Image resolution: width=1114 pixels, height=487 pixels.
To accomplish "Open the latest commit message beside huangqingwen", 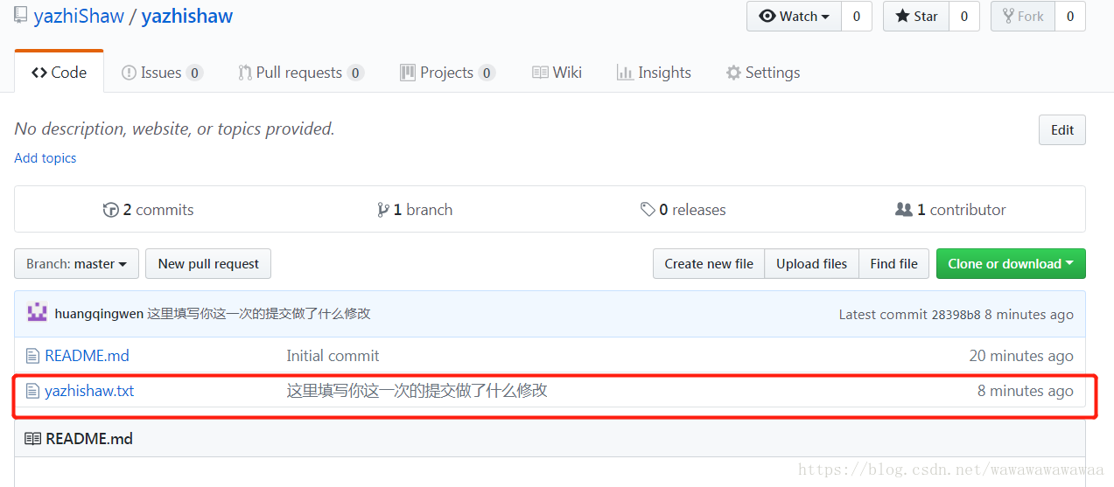I will pos(259,314).
